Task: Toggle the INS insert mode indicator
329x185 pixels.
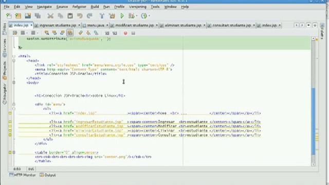Action: 31,169
